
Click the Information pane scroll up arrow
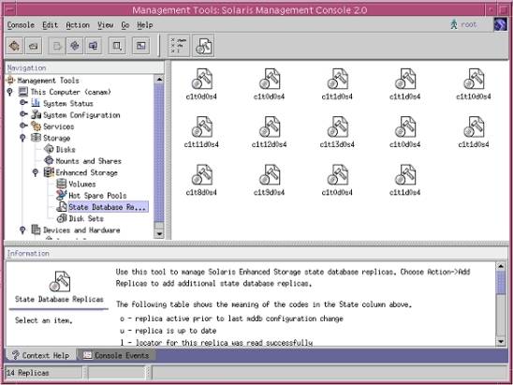click(501, 266)
